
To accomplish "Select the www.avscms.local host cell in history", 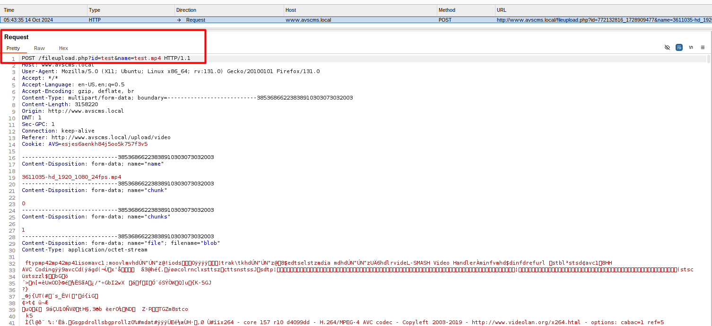I will click(x=308, y=20).
